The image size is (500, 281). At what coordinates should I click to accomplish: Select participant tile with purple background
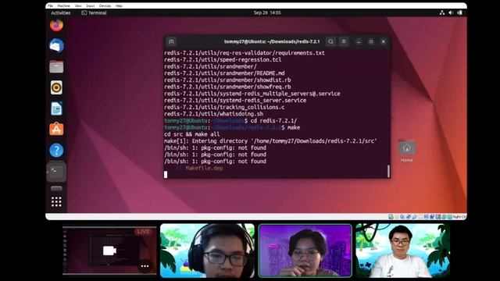tap(305, 251)
